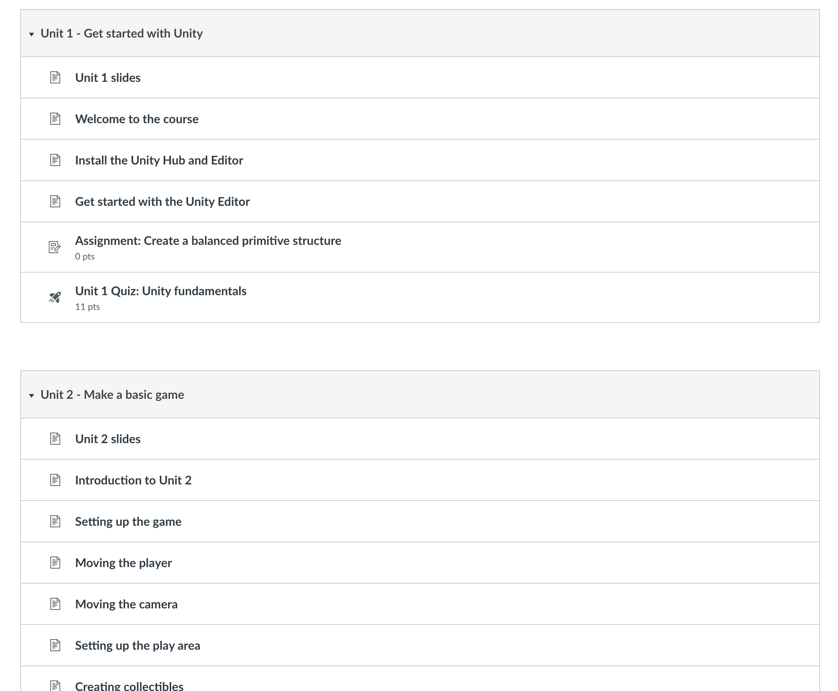Click rocket quiz icon for Unit 1 Quiz
Image resolution: width=838 pixels, height=691 pixels.
(55, 297)
